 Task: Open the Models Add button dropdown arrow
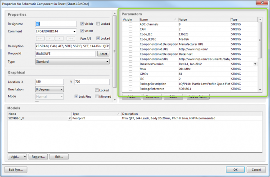click(25, 157)
